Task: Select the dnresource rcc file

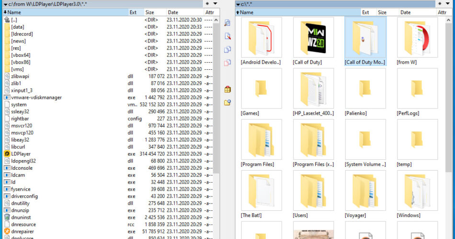Action: click(108, 224)
